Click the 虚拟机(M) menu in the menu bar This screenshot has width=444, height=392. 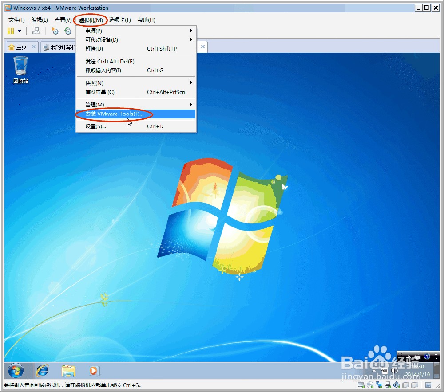pyautogui.click(x=91, y=20)
